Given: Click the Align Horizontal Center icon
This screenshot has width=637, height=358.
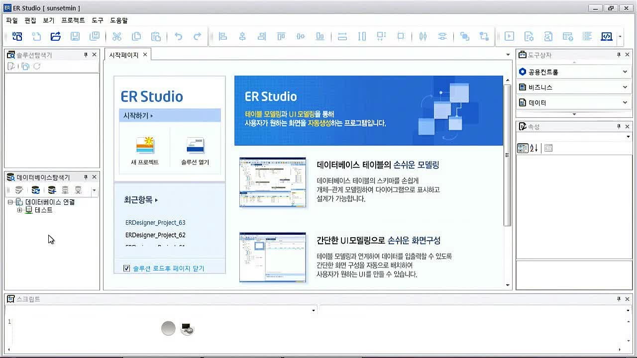Looking at the screenshot, I should [242, 36].
